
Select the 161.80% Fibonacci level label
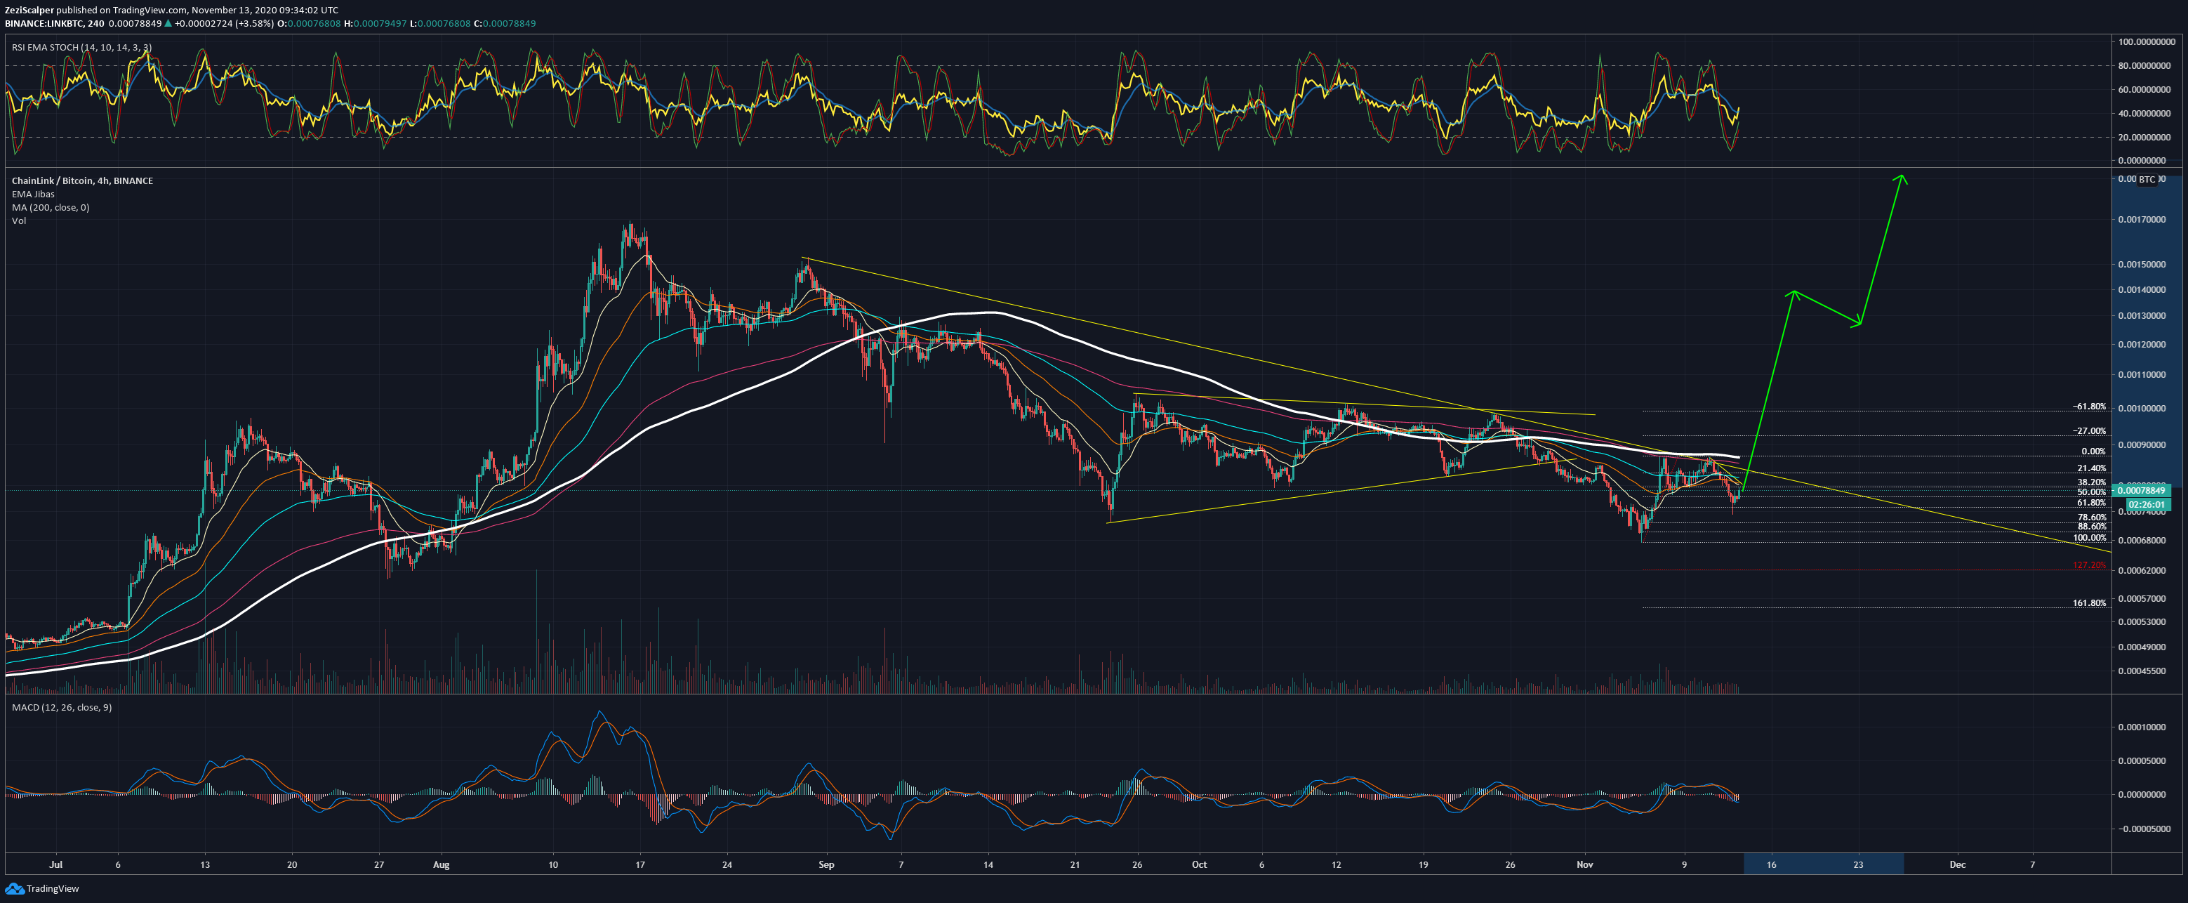pyautogui.click(x=2090, y=603)
